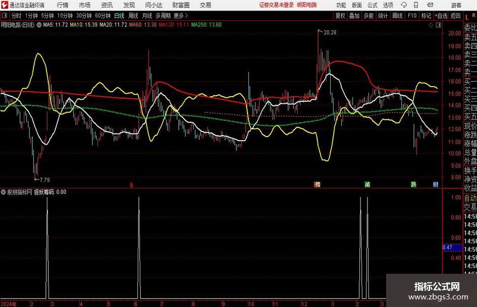Click the 统计 statistics button

pos(383,16)
